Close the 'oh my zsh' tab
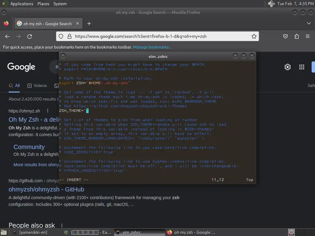 pyautogui.click(x=78, y=23)
